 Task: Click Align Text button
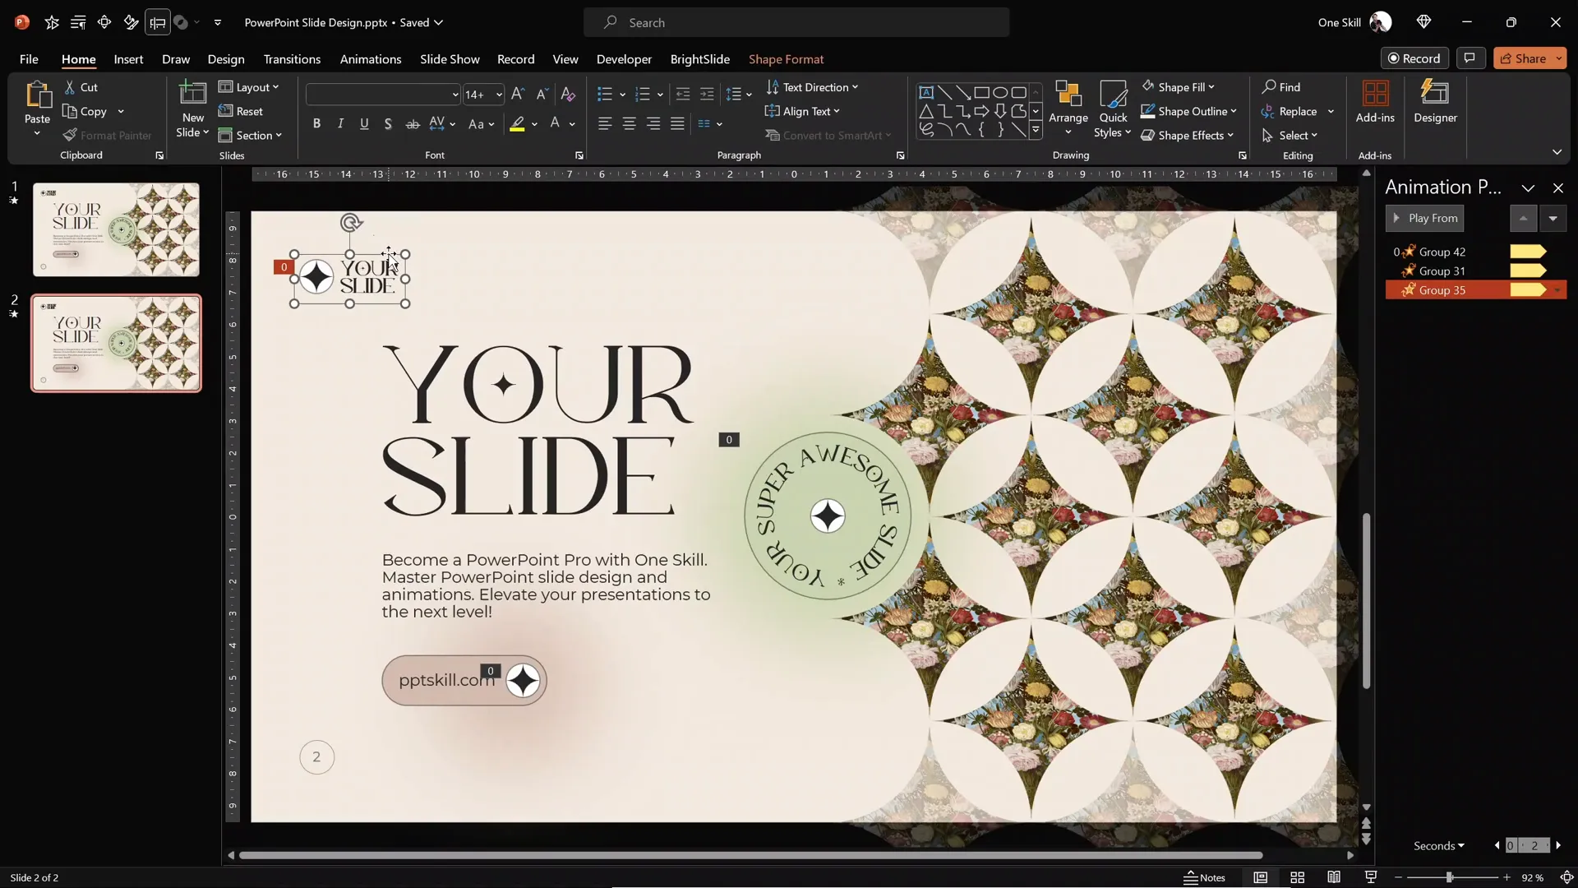point(802,111)
